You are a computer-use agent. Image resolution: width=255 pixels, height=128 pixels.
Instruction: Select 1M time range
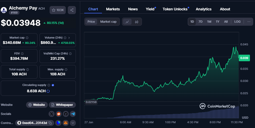coord(209,22)
